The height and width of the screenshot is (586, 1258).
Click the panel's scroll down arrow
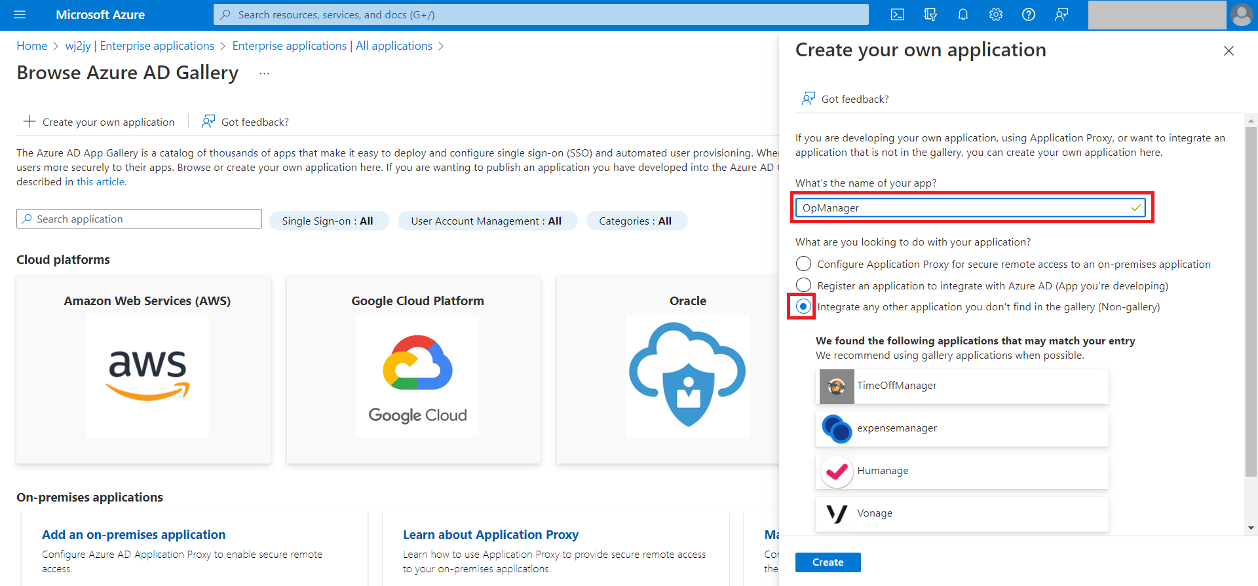(x=1251, y=528)
